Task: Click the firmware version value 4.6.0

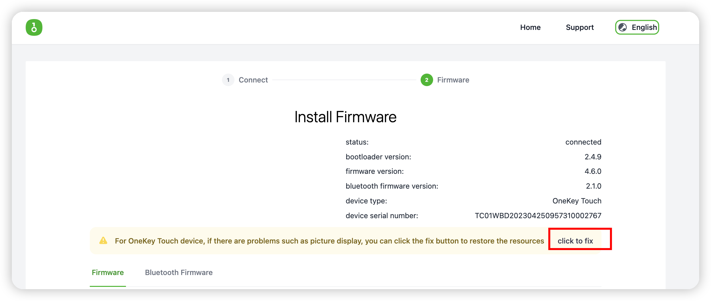Action: (593, 171)
